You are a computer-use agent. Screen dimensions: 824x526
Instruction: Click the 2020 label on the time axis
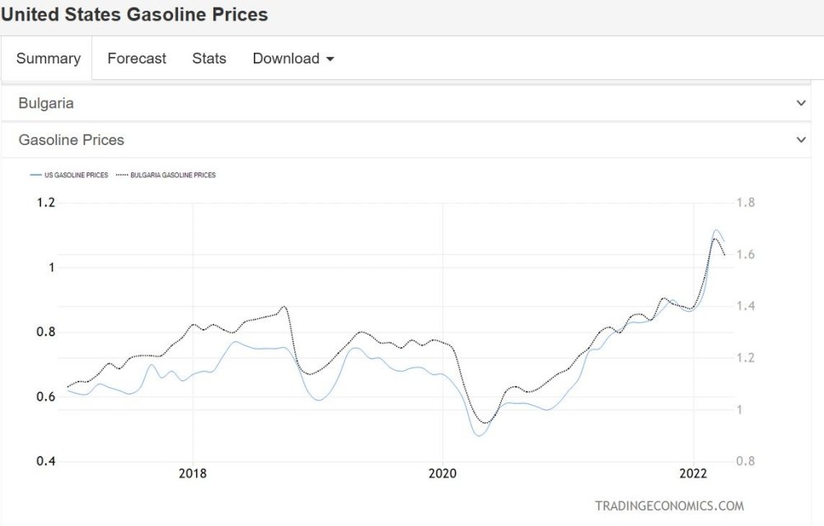point(442,474)
